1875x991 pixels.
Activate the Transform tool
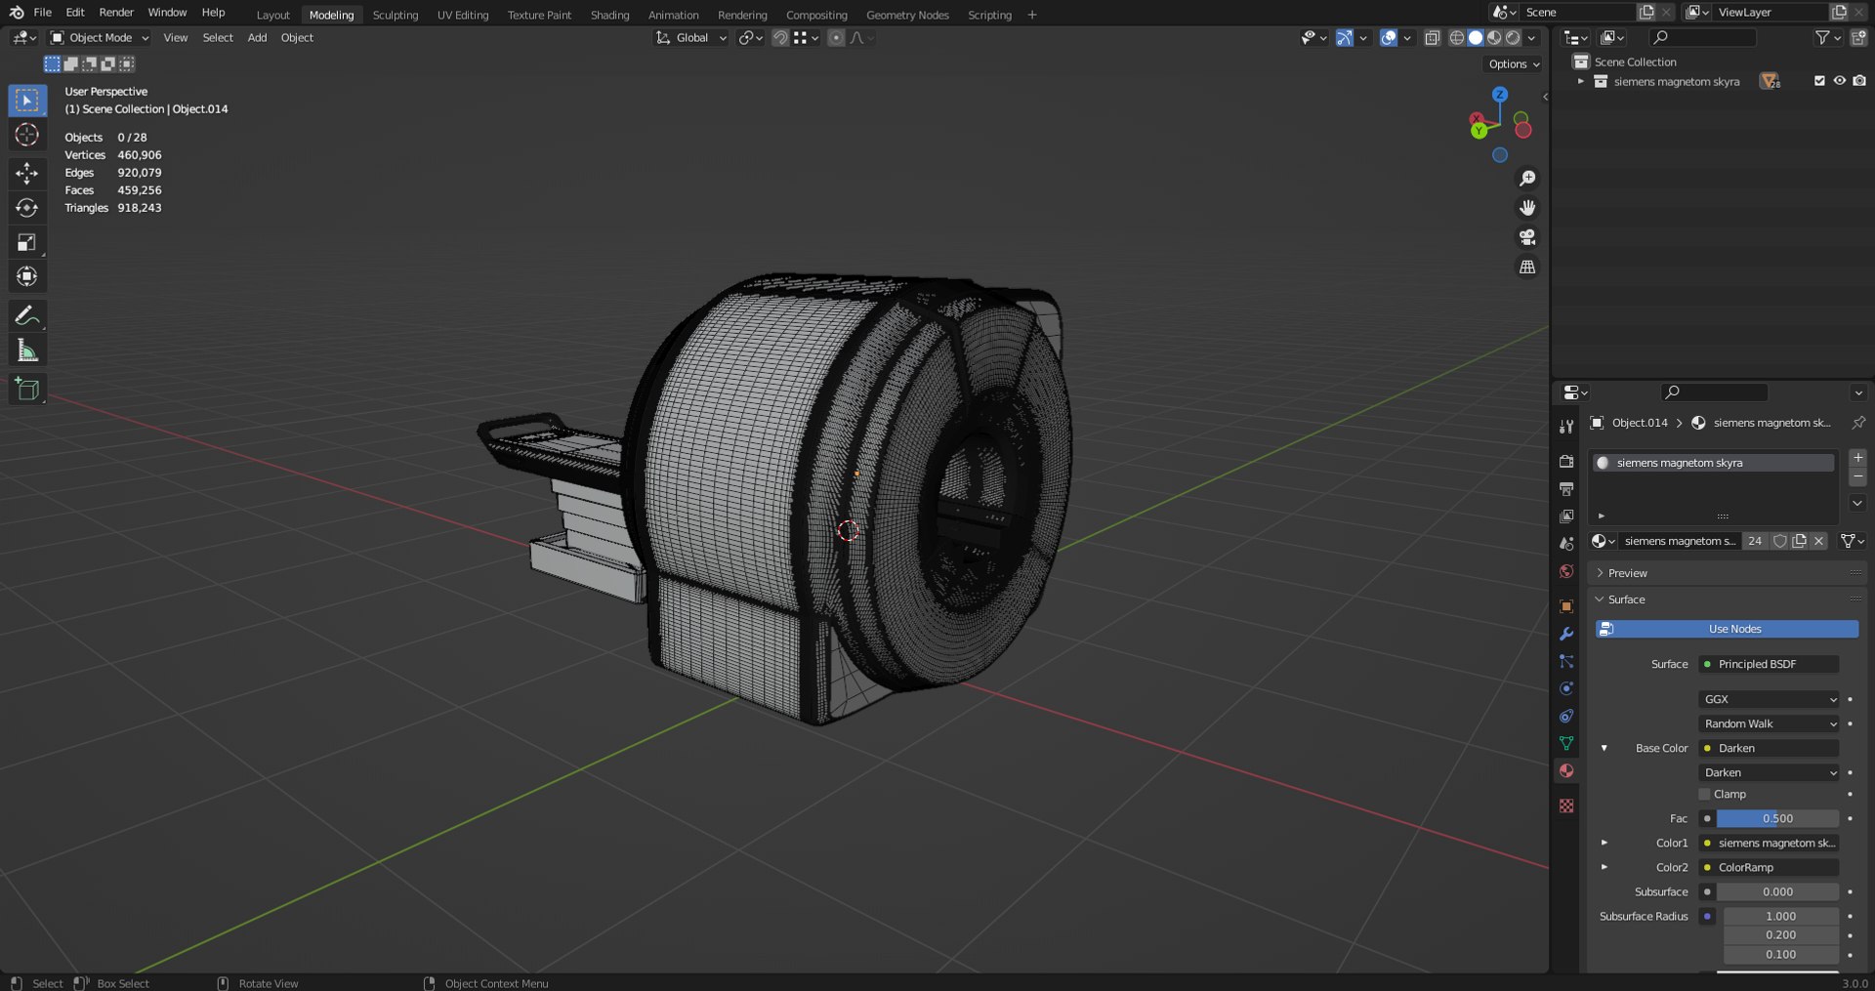point(27,276)
